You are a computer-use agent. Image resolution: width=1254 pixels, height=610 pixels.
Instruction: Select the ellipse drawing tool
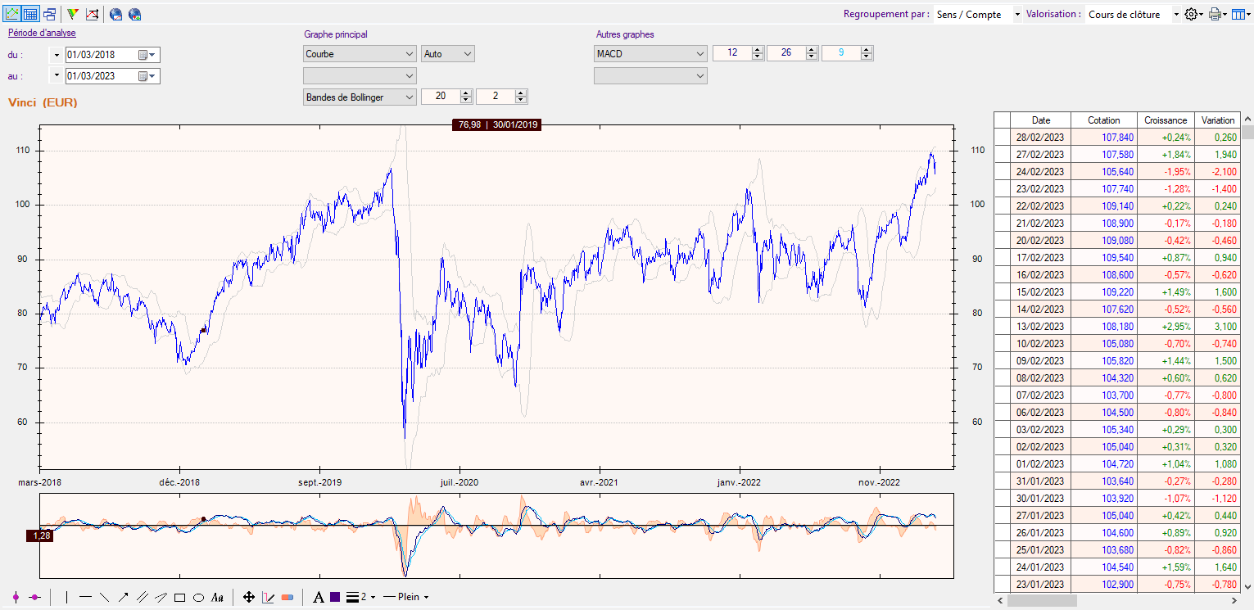tap(198, 598)
